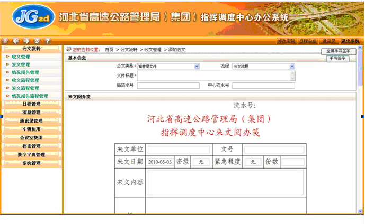The height and width of the screenshot is (224, 365).
Task: Open the 会议室使用 sidebar section
Action: point(31,138)
